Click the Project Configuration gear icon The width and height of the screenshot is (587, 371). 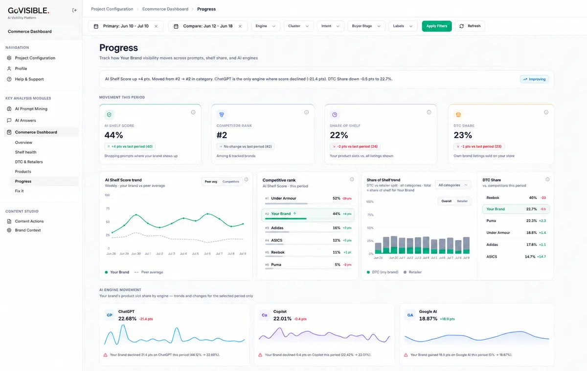tap(9, 58)
